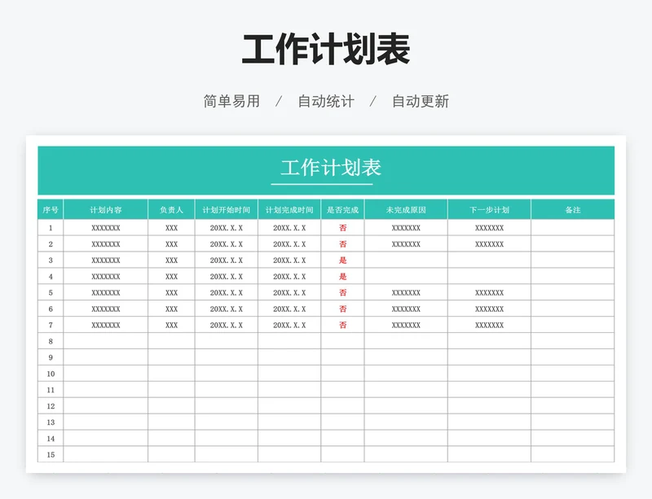Click row number 13 cell
The height and width of the screenshot is (499, 652).
[51, 422]
